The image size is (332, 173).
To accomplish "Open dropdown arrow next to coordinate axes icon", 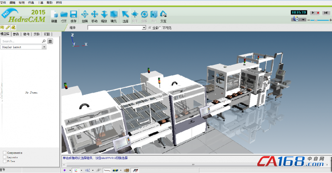I will point(81,170).
